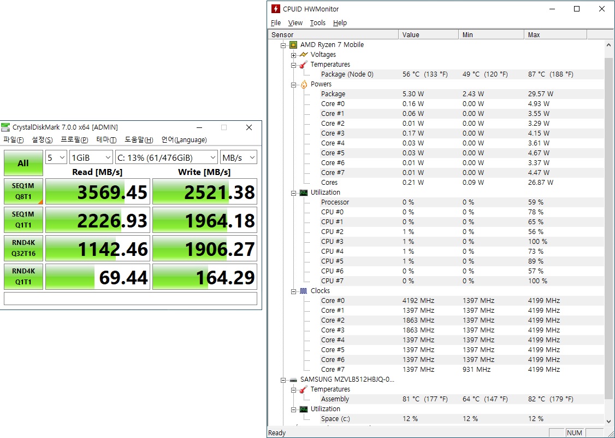Screen dimensions: 615x438
Task: Select the Core #0 clock row 4192 MHz
Action: (462, 301)
